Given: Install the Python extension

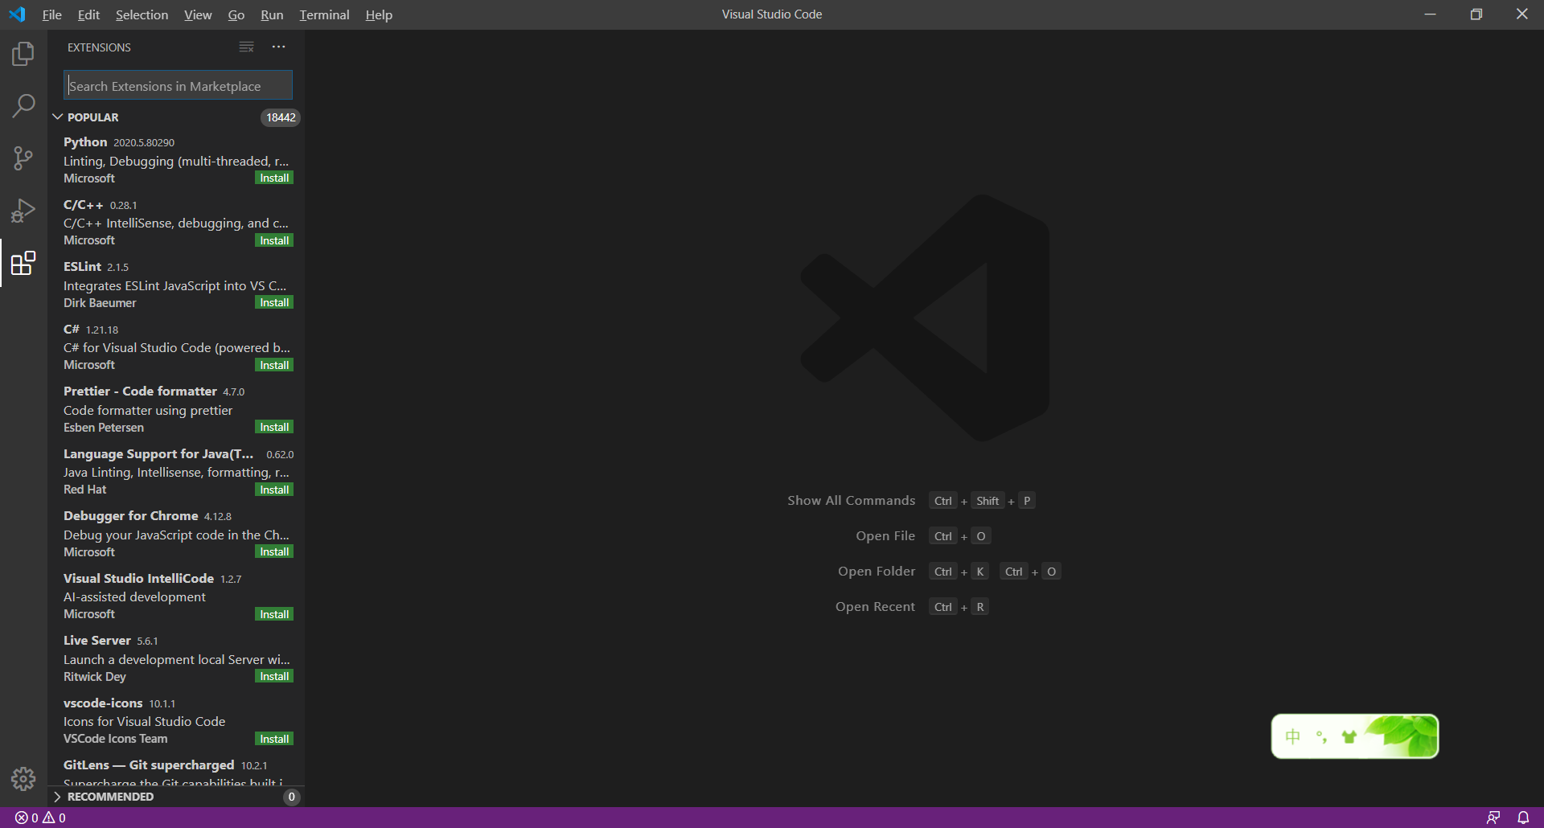Looking at the screenshot, I should click(274, 178).
